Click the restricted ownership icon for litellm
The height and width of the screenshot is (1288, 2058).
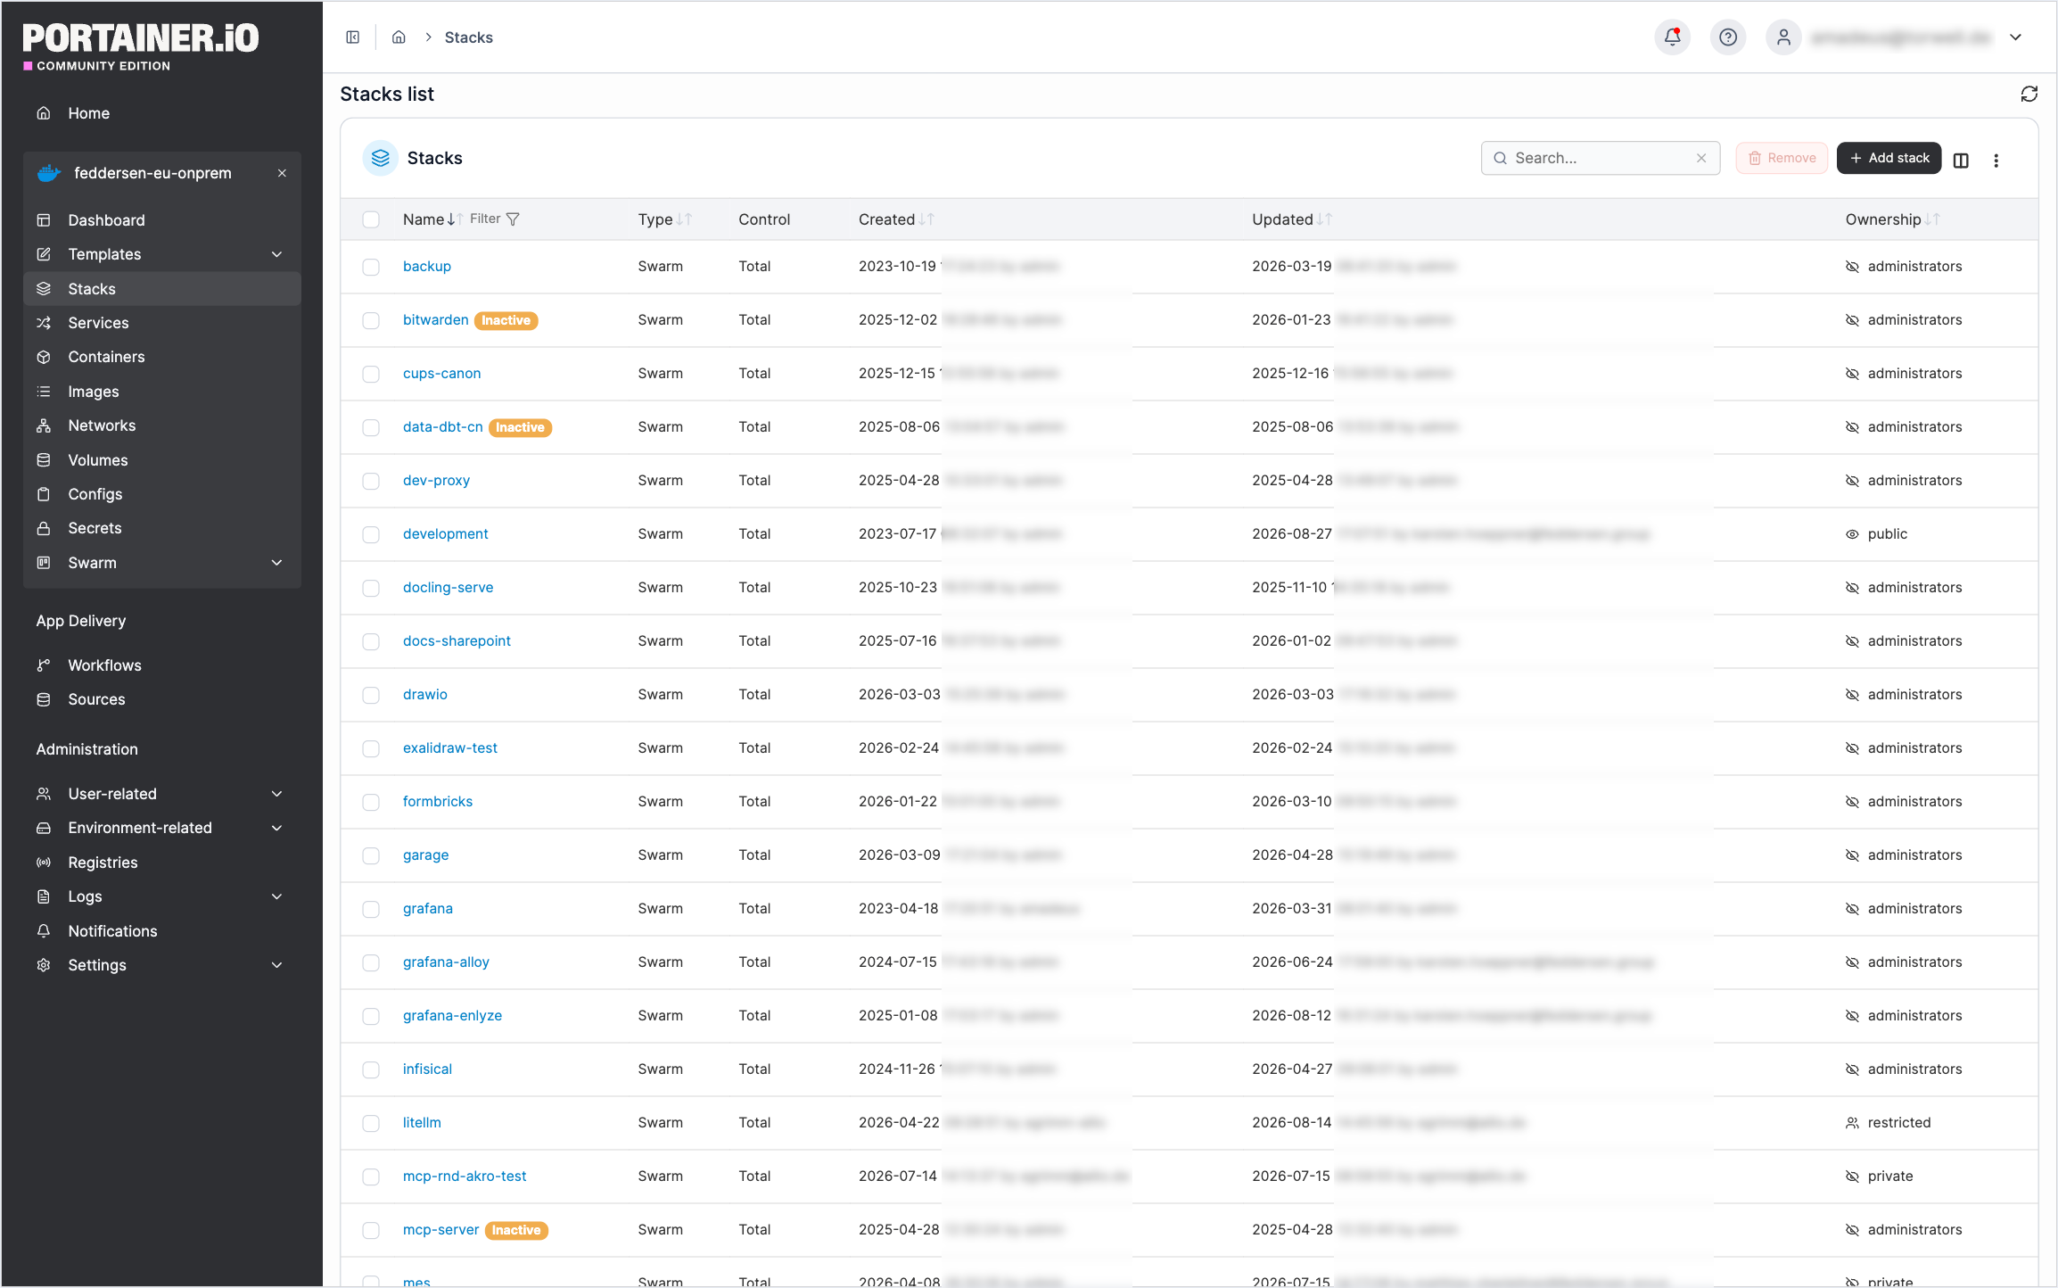click(x=1852, y=1123)
